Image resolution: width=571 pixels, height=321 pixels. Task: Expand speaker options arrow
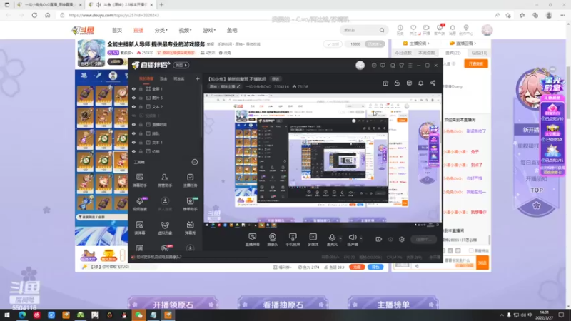pos(361,238)
